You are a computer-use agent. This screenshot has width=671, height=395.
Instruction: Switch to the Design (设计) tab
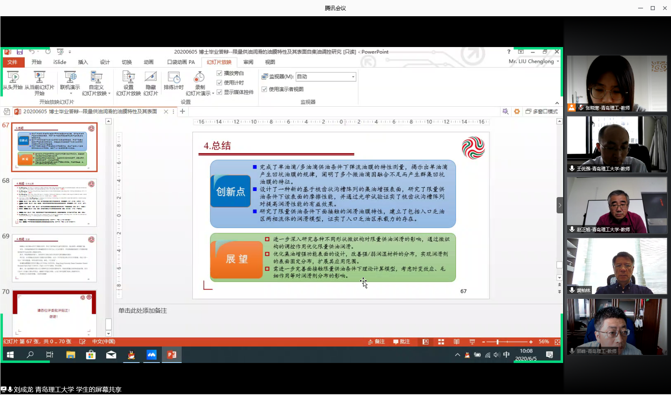(x=105, y=62)
